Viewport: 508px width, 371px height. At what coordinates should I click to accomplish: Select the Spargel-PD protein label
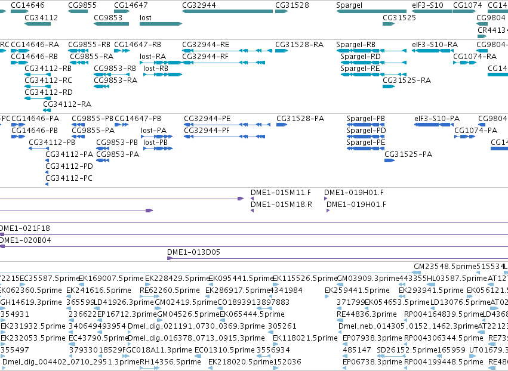(x=366, y=131)
